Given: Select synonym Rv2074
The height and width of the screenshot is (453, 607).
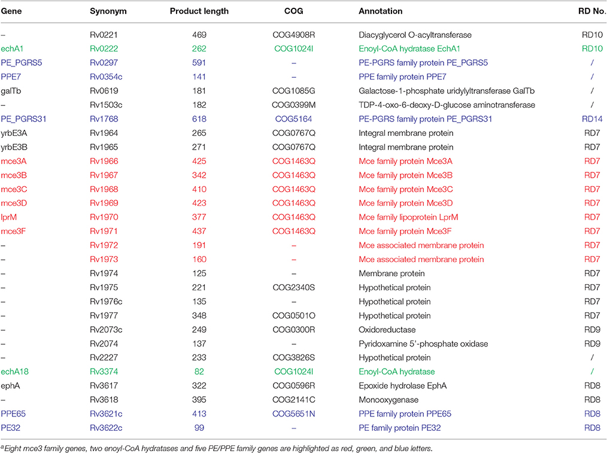Looking at the screenshot, I should pyautogui.click(x=104, y=343).
